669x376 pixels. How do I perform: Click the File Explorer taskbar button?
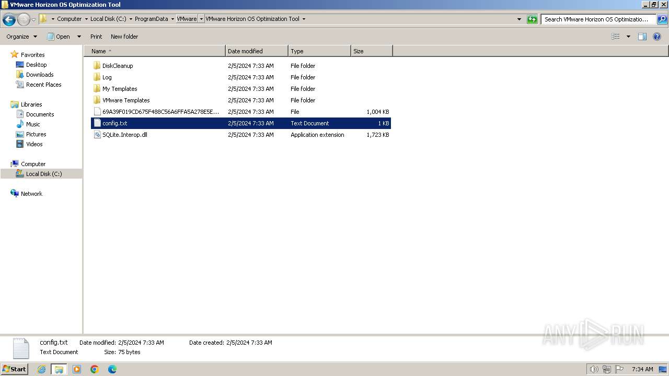59,369
